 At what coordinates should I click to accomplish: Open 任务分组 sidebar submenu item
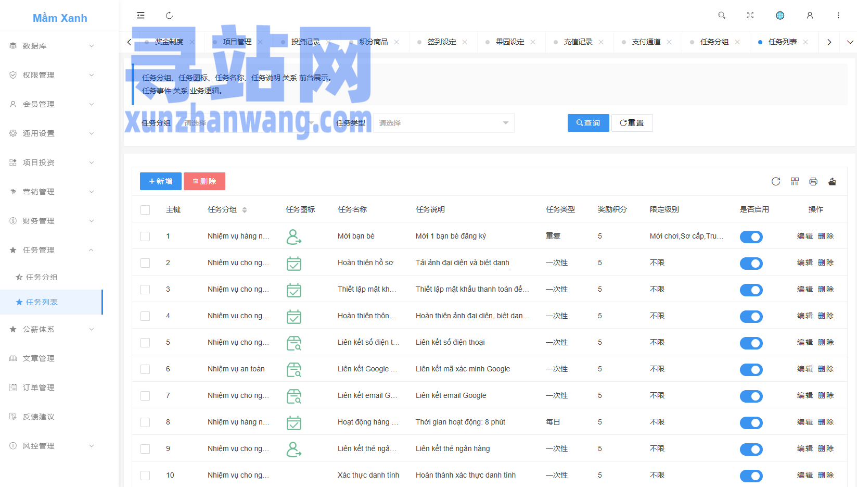52,277
